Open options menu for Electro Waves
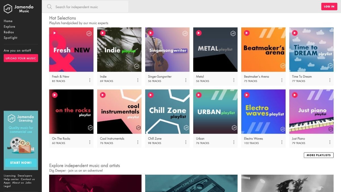The height and width of the screenshot is (192, 341). coord(282,142)
